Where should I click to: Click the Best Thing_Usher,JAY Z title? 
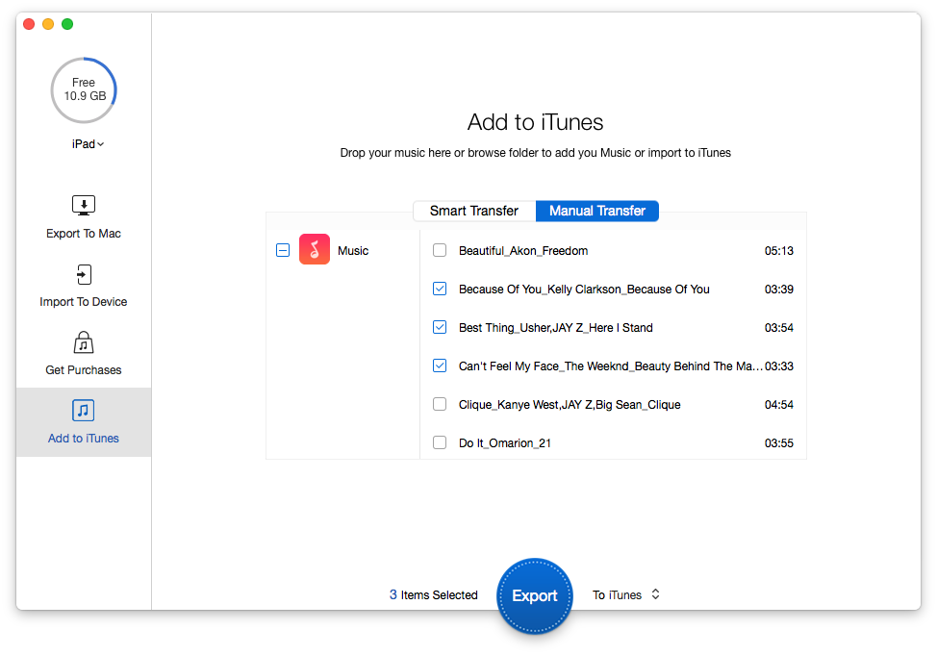coord(556,327)
